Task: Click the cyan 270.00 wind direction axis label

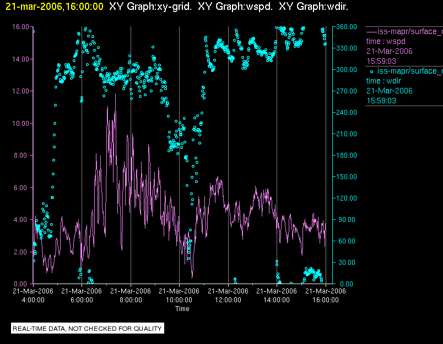Action: pos(347,91)
